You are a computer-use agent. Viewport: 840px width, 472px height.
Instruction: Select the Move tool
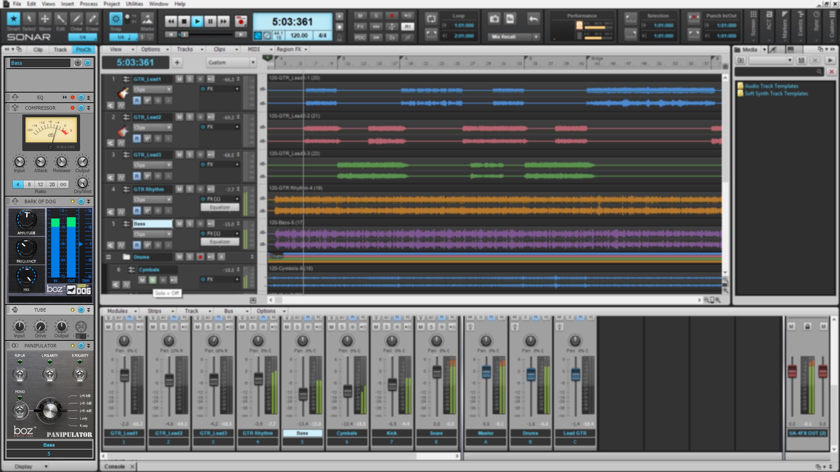pos(45,20)
